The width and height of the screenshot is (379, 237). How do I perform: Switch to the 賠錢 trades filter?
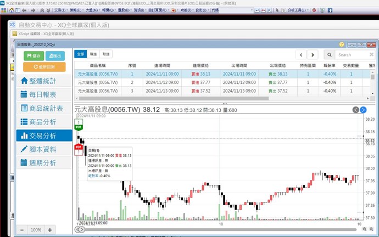tap(106, 54)
